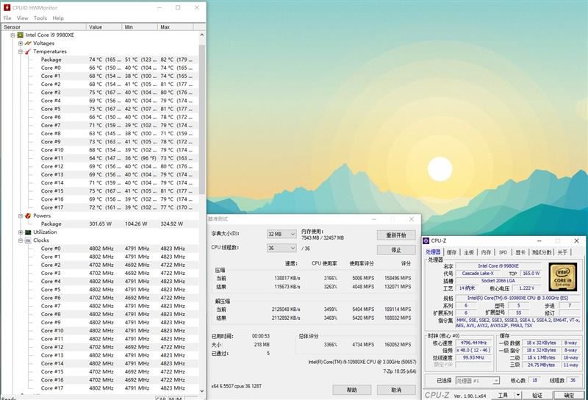Click the Intel Core i9 9980XE chip icon
Viewport: 588px width, 400px height.
(21, 35)
